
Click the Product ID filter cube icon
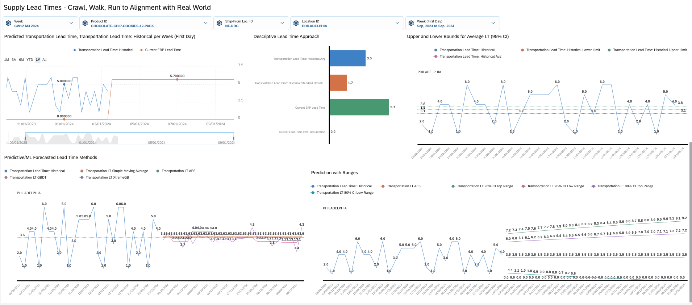click(85, 23)
